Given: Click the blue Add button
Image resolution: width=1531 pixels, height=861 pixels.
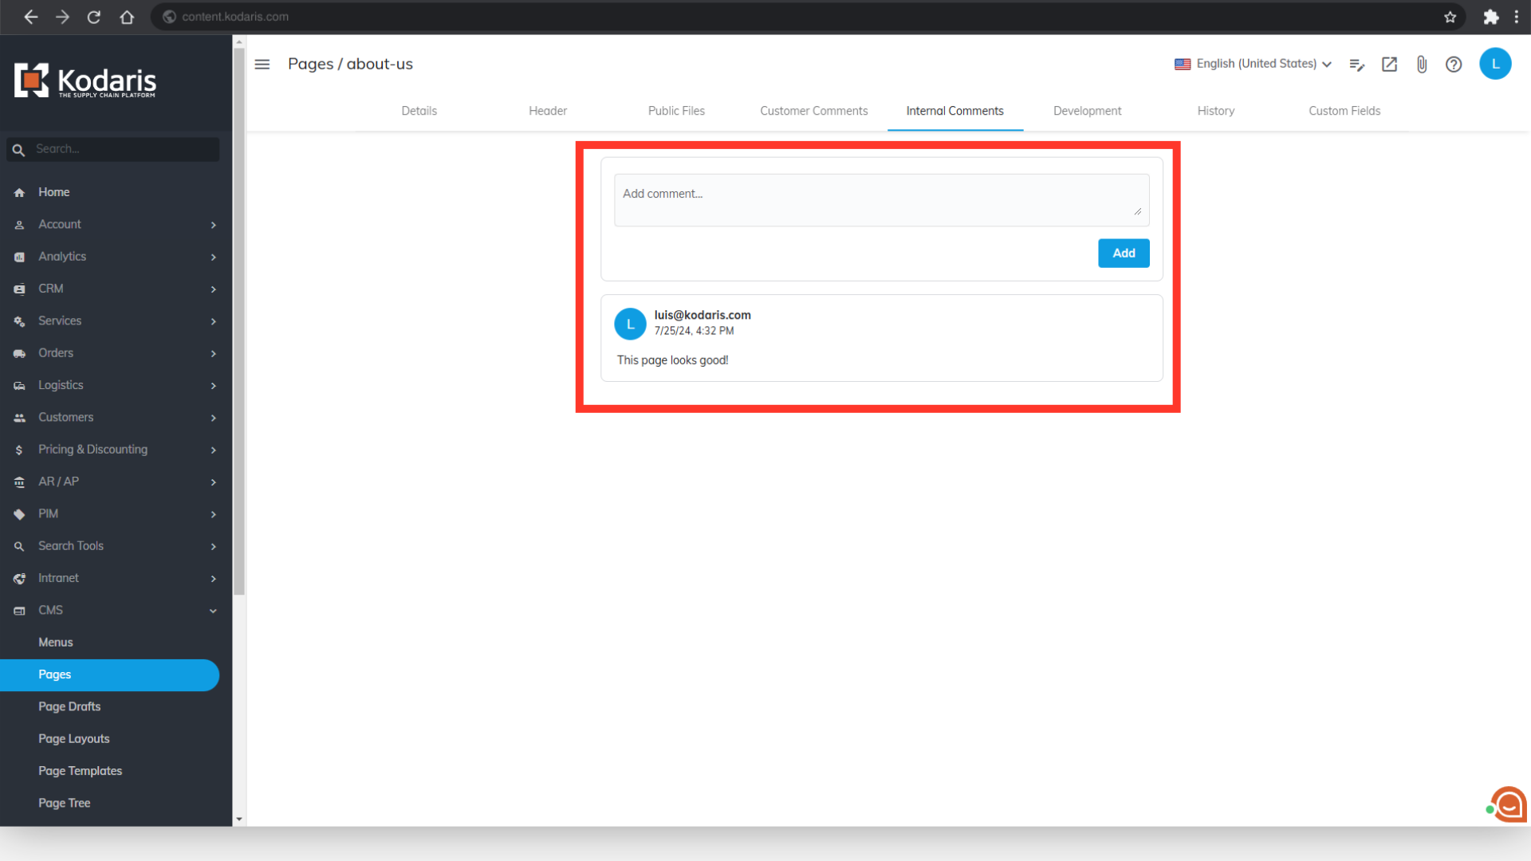Looking at the screenshot, I should (1124, 253).
